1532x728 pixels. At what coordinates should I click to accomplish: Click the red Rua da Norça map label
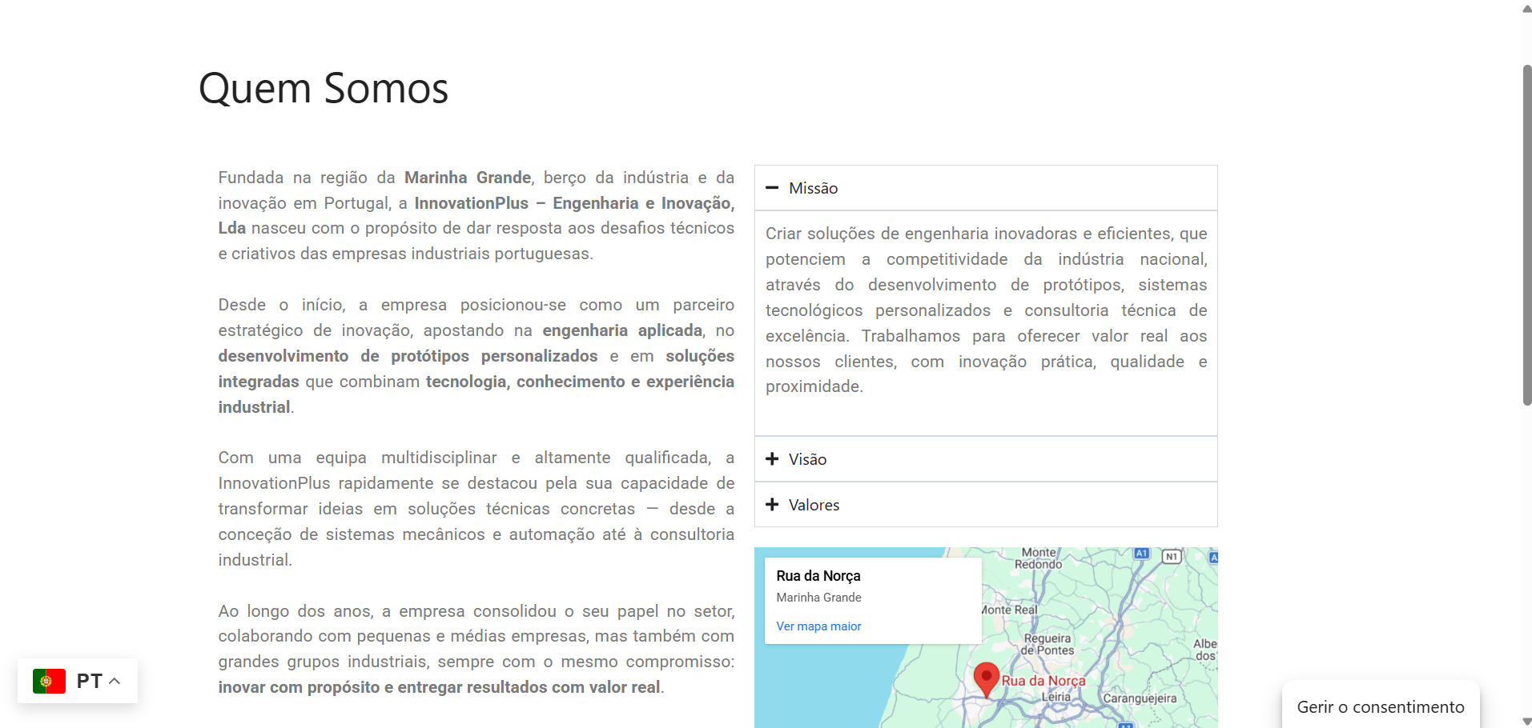click(x=1043, y=681)
